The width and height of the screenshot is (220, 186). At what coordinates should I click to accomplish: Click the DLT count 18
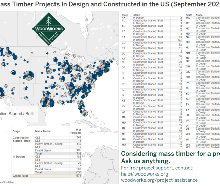pyautogui.click(x=80, y=141)
